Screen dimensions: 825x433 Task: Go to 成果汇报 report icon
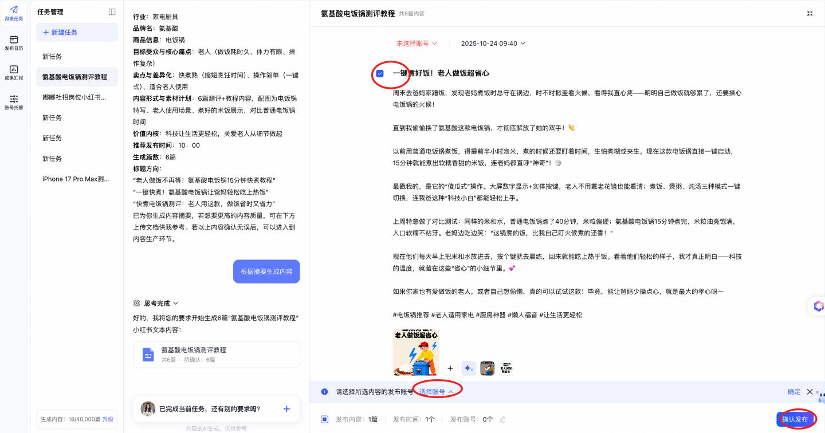tap(14, 73)
